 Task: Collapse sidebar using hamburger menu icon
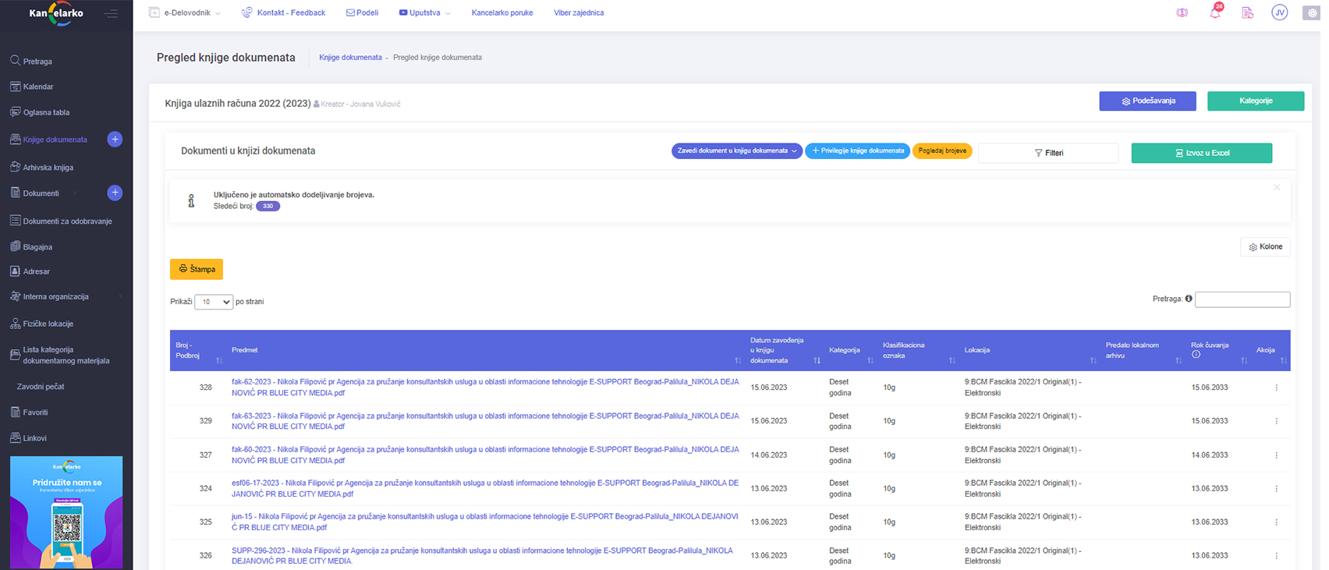coord(111,13)
